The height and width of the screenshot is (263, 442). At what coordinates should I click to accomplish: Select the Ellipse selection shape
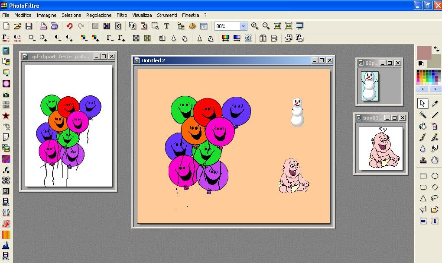click(435, 176)
